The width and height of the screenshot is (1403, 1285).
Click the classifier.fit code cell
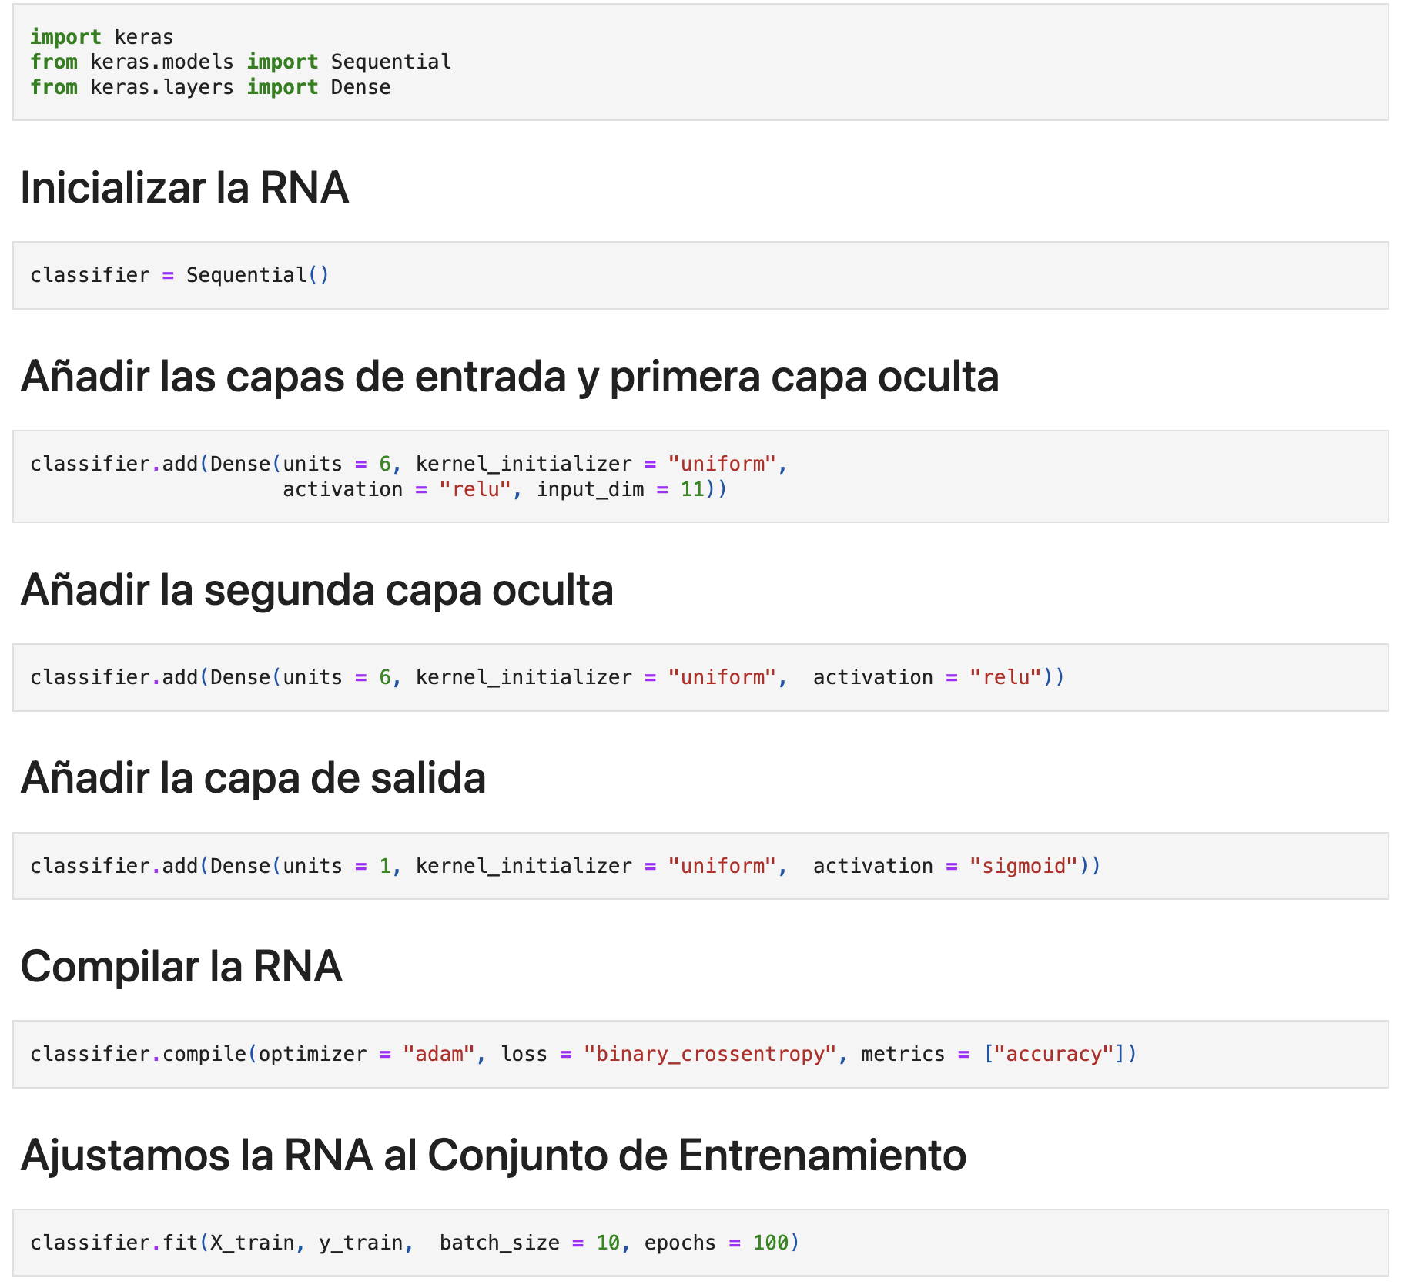(x=701, y=1243)
